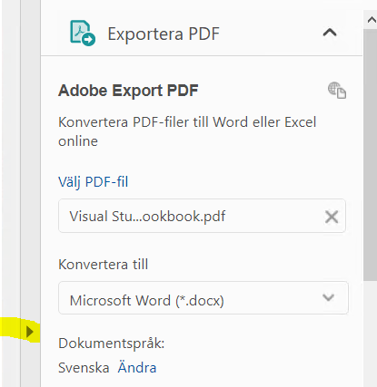The width and height of the screenshot is (377, 387).
Task: Click the Dokumentspråk label
Action: (111, 343)
